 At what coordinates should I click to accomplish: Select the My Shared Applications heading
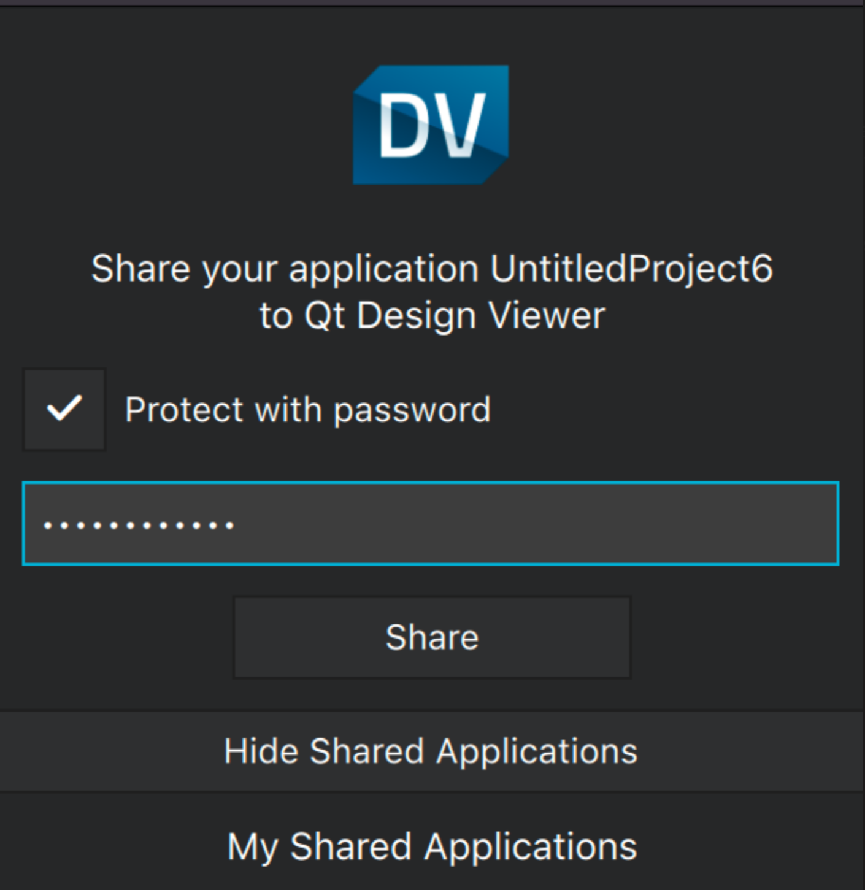pyautogui.click(x=432, y=847)
